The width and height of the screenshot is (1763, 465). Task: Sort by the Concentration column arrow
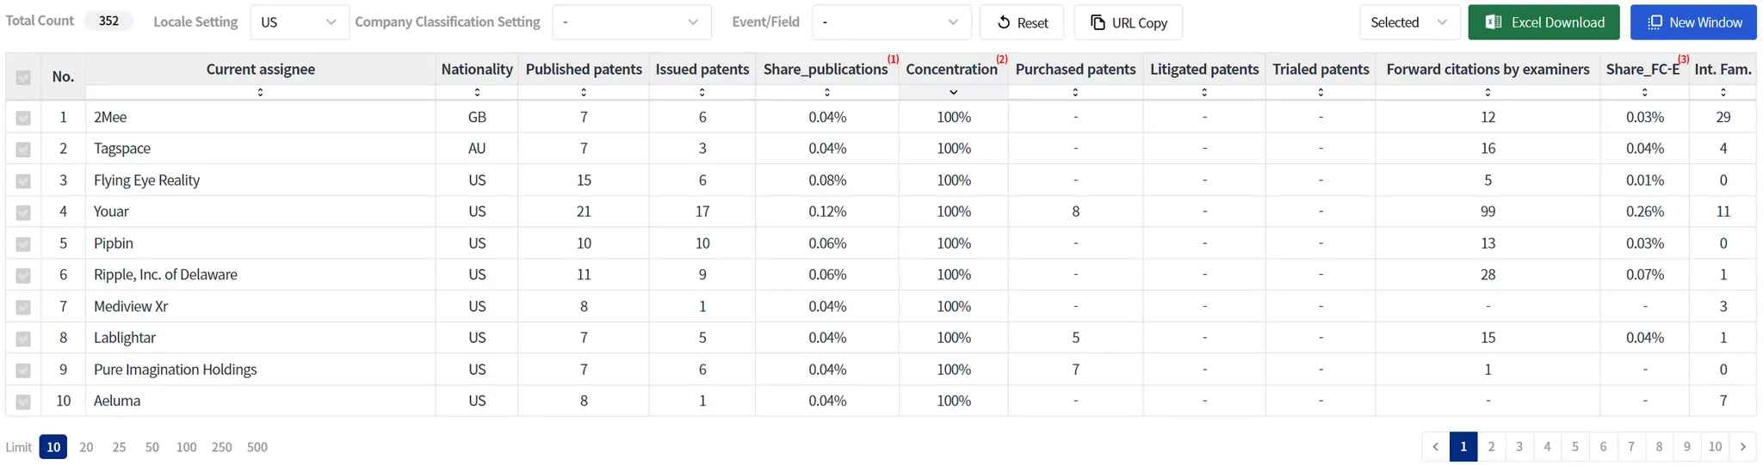953,92
